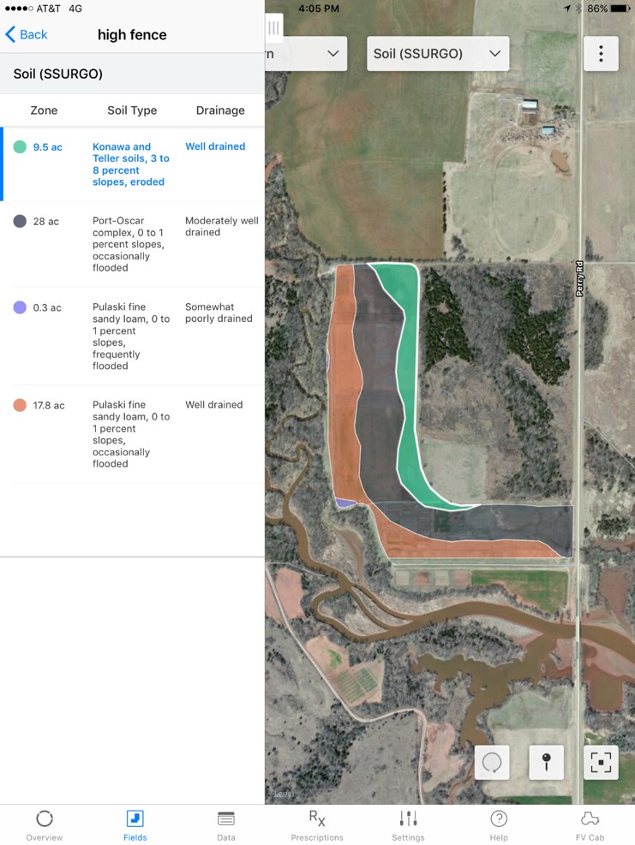The image size is (635, 845).
Task: Open the three-dot more options menu
Action: (x=601, y=54)
